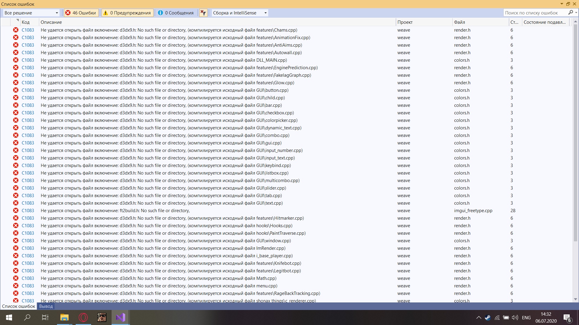Image resolution: width=579 pixels, height=325 pixels.
Task: Open error code C1083 link for Chams.cpp
Action: point(28,30)
